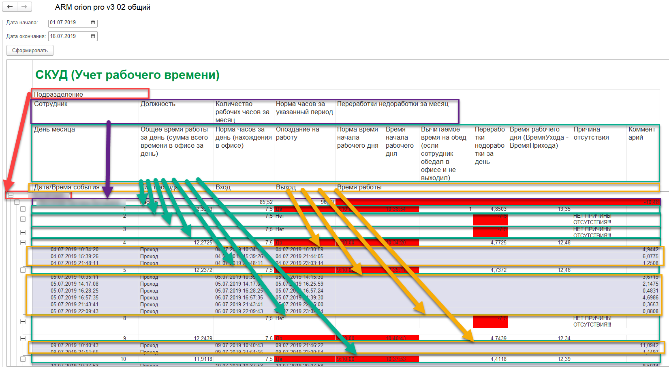Expand day 2 row
This screenshot has height=367, width=669.
(x=23, y=219)
